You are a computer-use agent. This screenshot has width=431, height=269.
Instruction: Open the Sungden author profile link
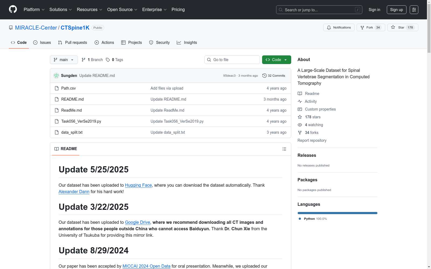(69, 76)
